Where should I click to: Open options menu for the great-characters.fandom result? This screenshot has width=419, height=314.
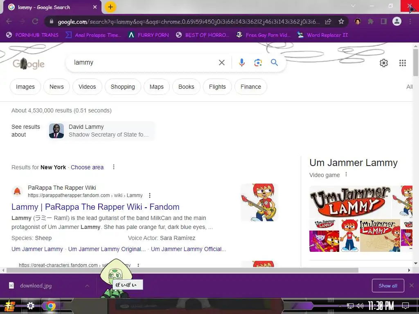(138, 265)
